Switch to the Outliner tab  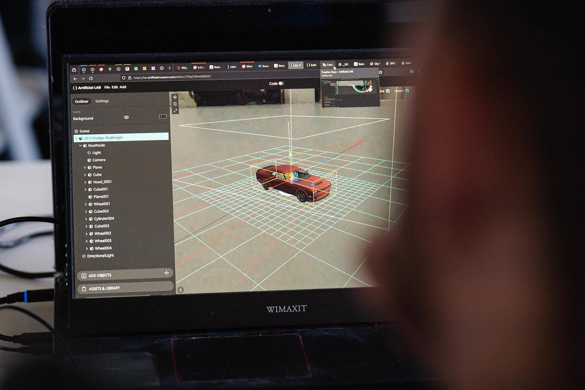tap(81, 102)
